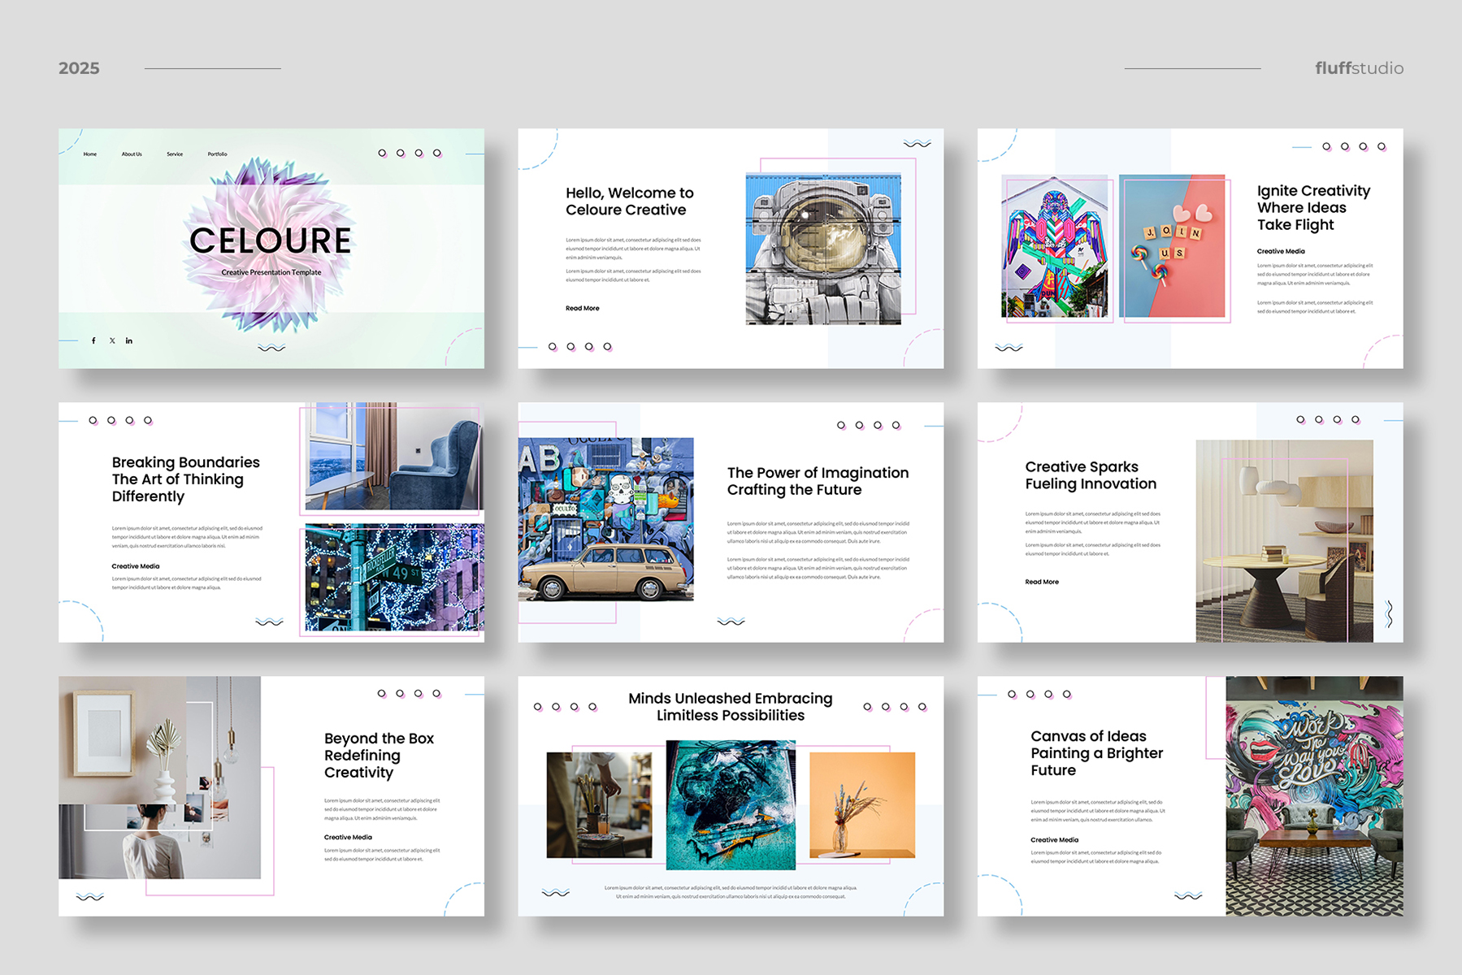The image size is (1462, 975).
Task: Click the CELOURE title text
Action: tap(271, 240)
